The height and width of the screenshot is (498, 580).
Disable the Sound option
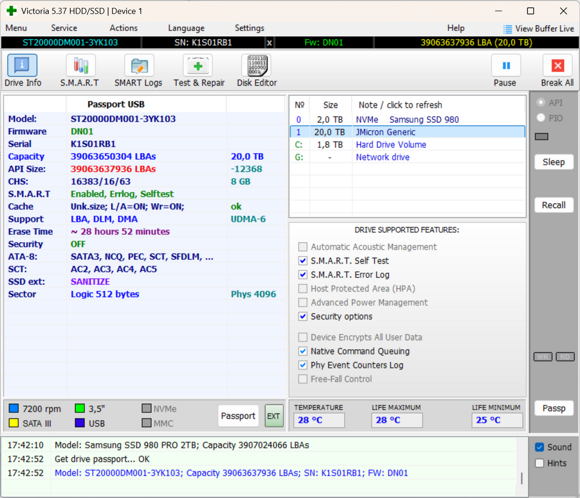(539, 447)
